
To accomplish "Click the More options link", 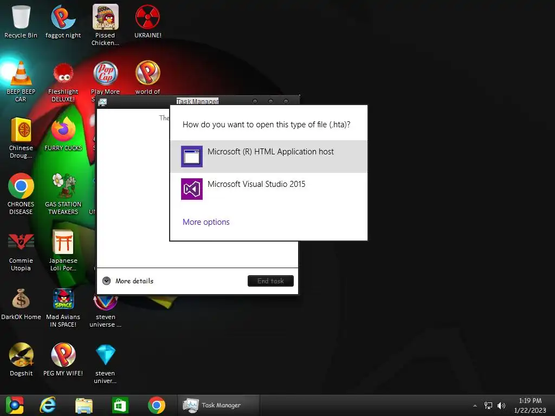I will coord(206,222).
